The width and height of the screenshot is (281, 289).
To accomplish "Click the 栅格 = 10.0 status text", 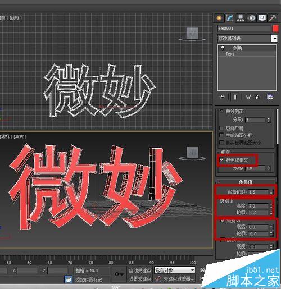I will pyautogui.click(x=87, y=270).
